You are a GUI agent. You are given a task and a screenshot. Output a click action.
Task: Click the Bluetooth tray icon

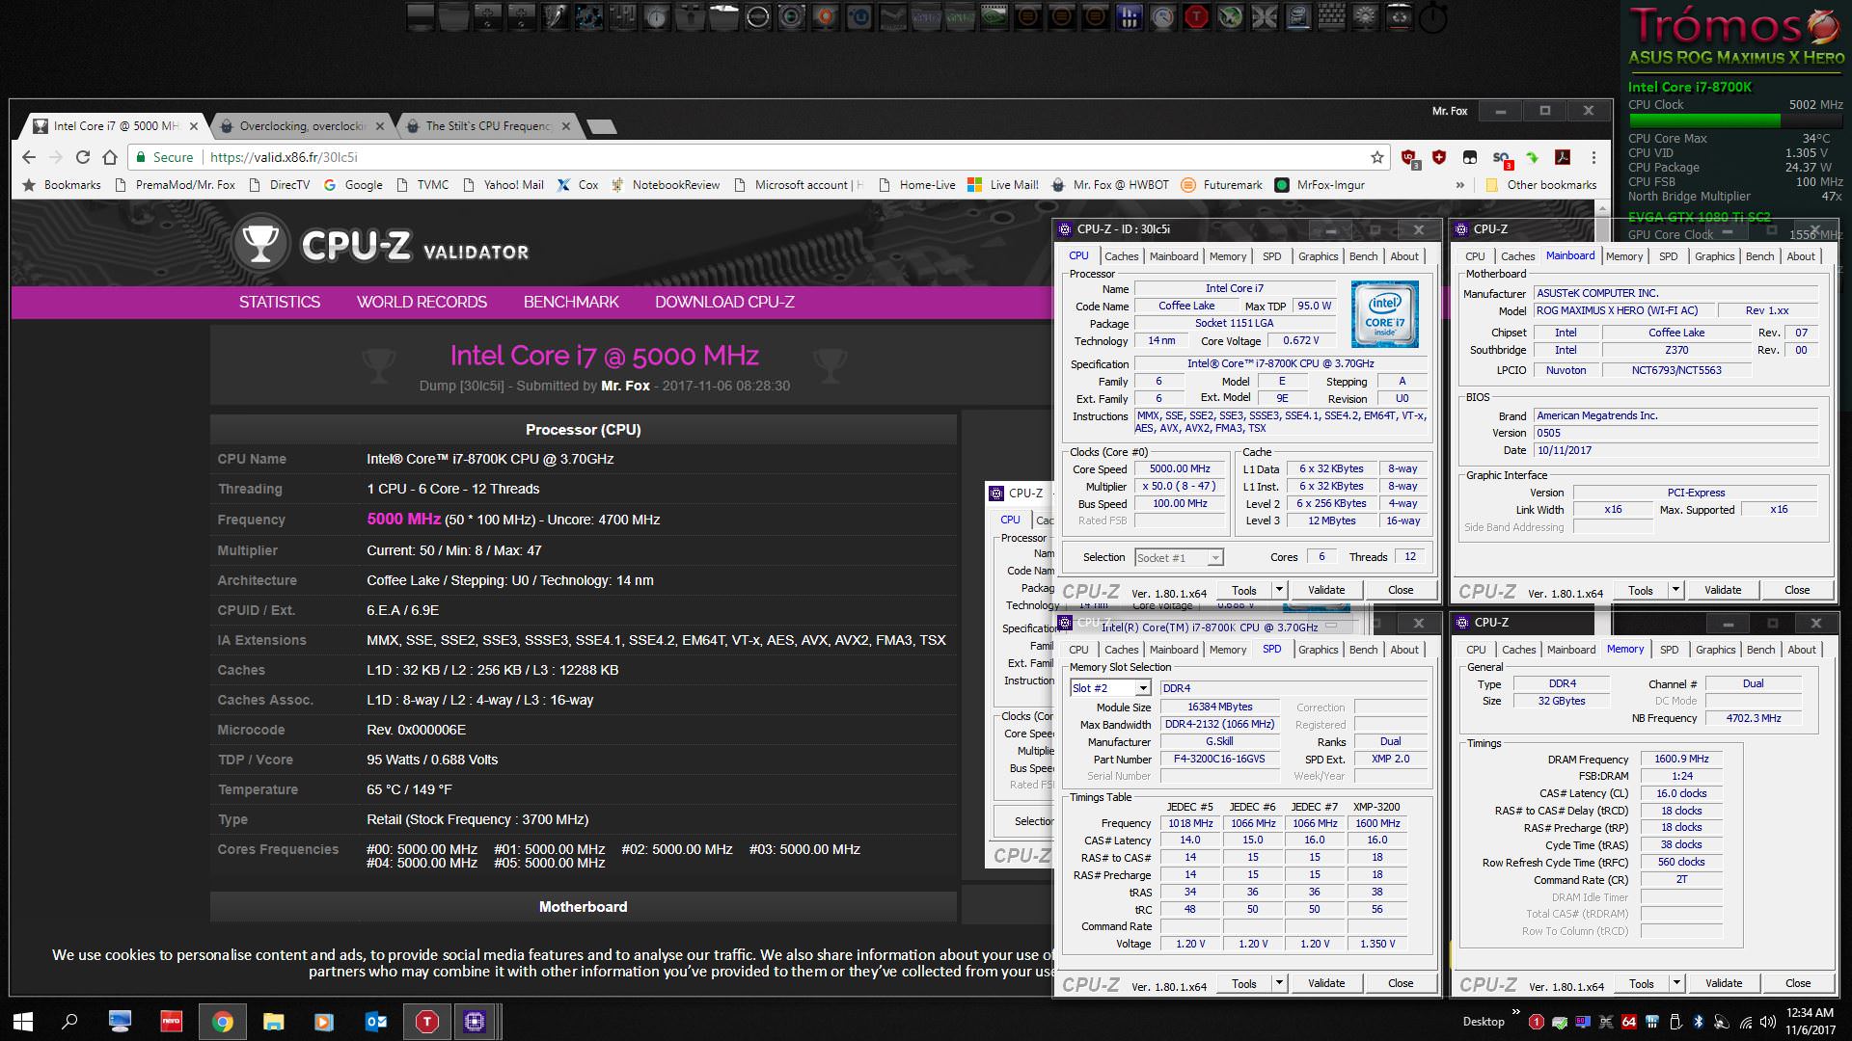coord(1698,1022)
